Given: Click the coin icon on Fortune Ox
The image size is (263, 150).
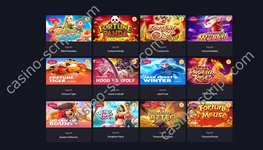Looking at the screenshot, I should click(181, 19).
